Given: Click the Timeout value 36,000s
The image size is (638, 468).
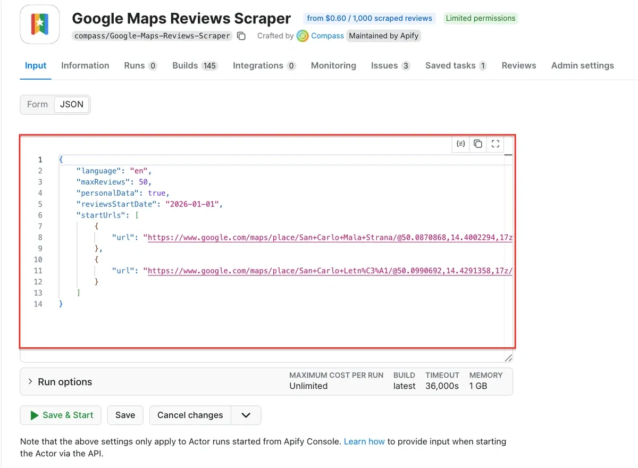Looking at the screenshot, I should point(442,386).
